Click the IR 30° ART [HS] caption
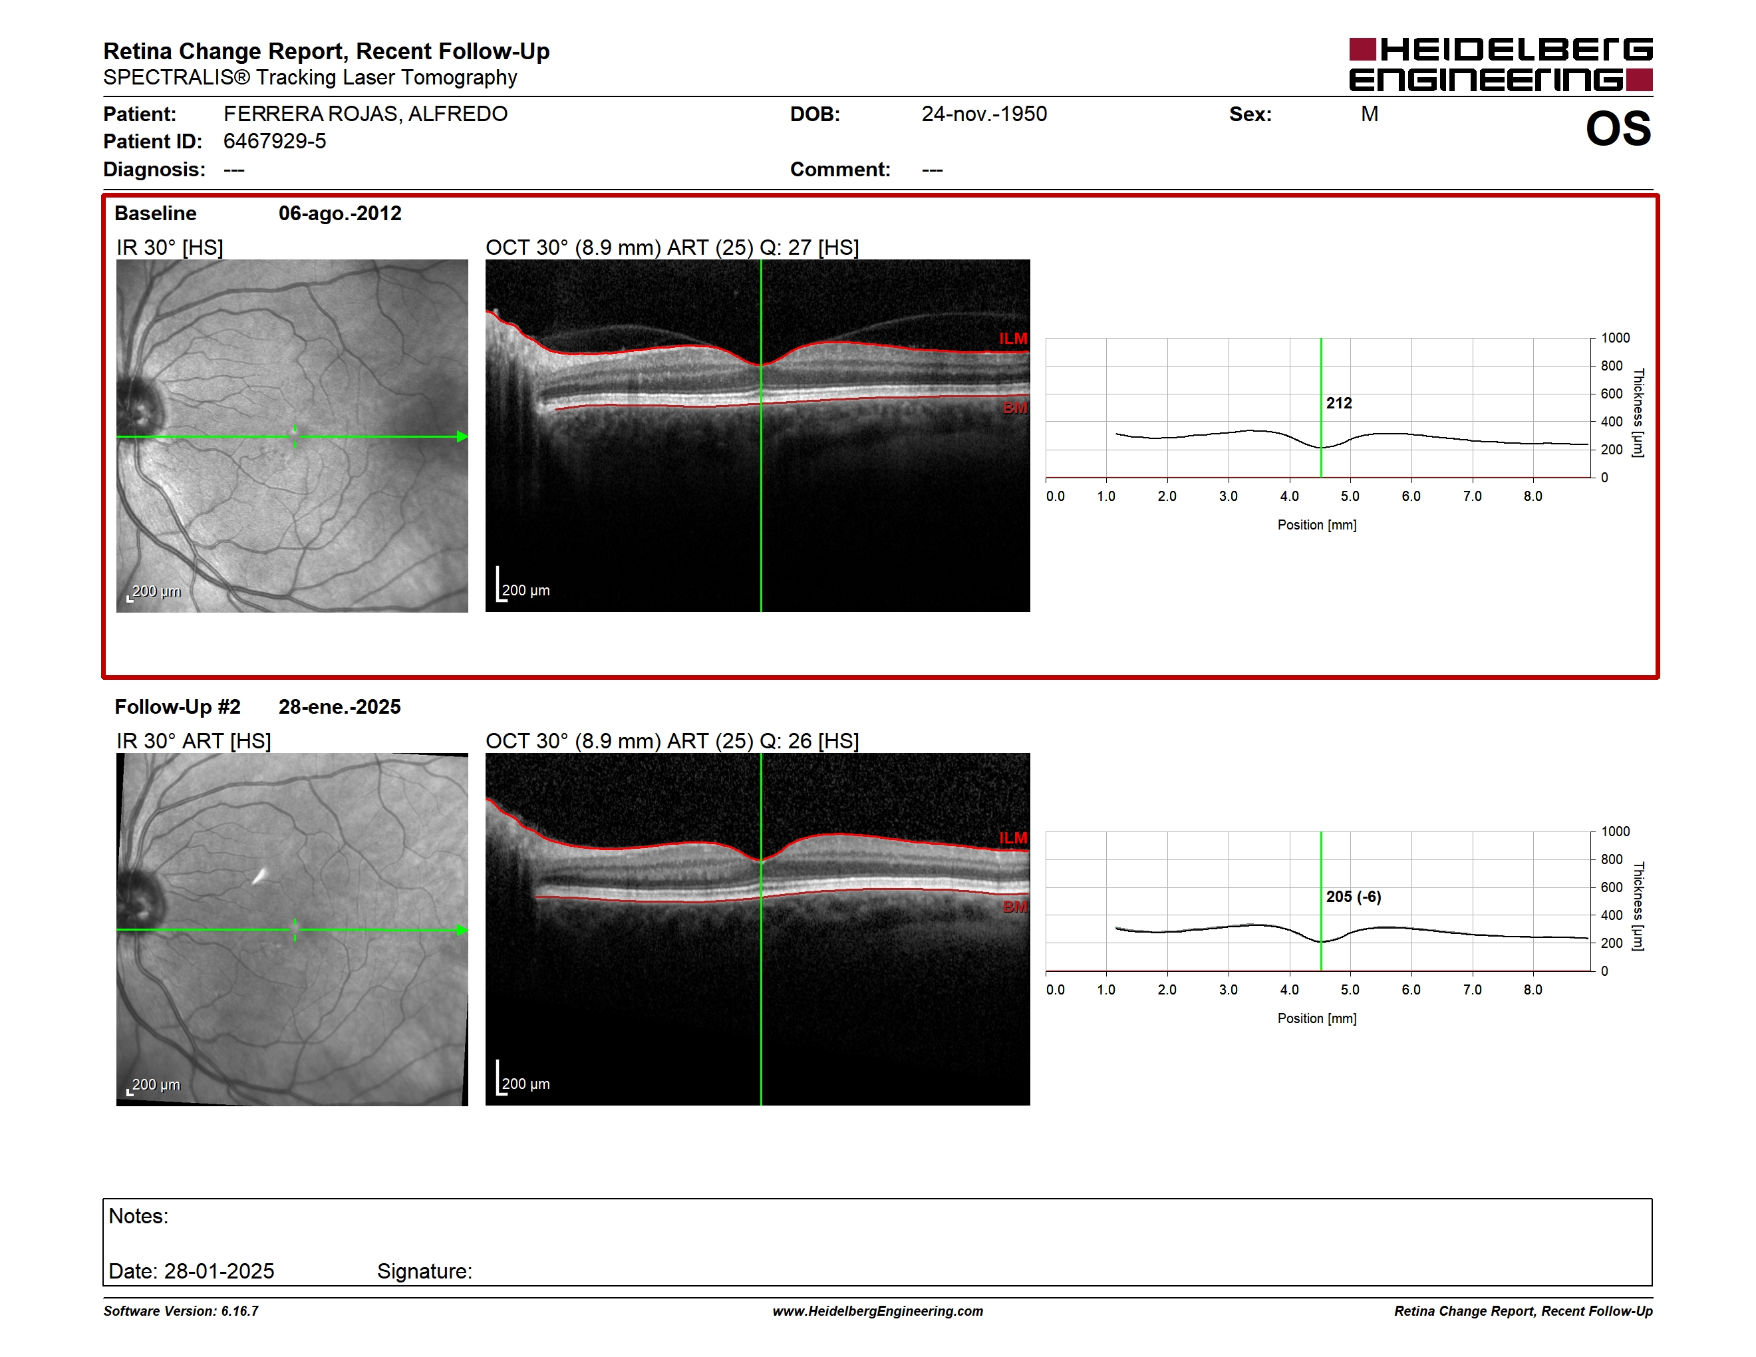The width and height of the screenshot is (1756, 1357). pyautogui.click(x=194, y=740)
